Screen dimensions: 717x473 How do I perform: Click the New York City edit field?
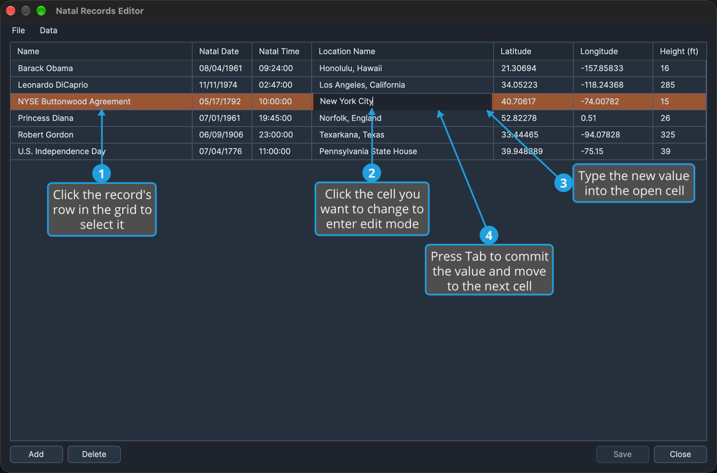[x=402, y=102]
